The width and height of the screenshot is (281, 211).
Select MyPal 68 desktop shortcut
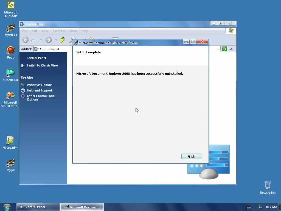(x=11, y=30)
